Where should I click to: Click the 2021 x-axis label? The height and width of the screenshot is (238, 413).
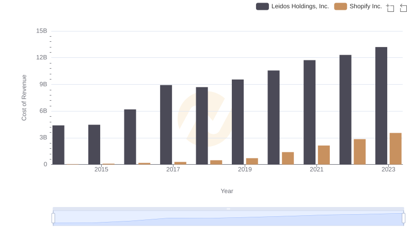316,169
